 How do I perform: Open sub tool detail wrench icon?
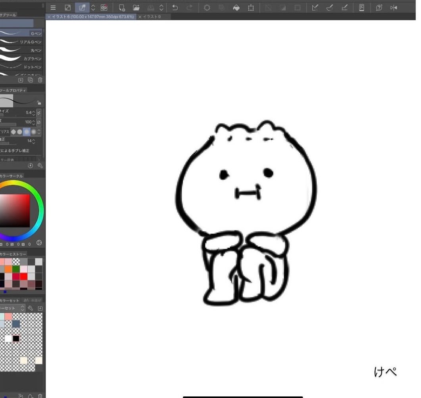pyautogui.click(x=40, y=165)
